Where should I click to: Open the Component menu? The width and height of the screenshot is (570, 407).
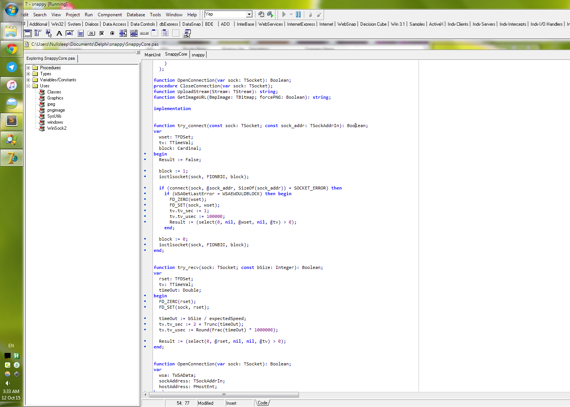point(110,15)
